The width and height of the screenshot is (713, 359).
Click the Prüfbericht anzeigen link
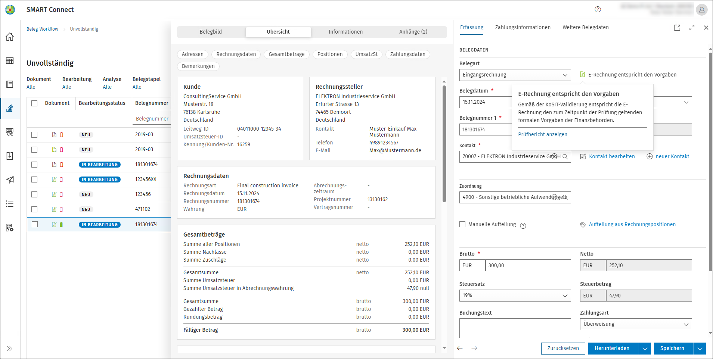coord(542,135)
